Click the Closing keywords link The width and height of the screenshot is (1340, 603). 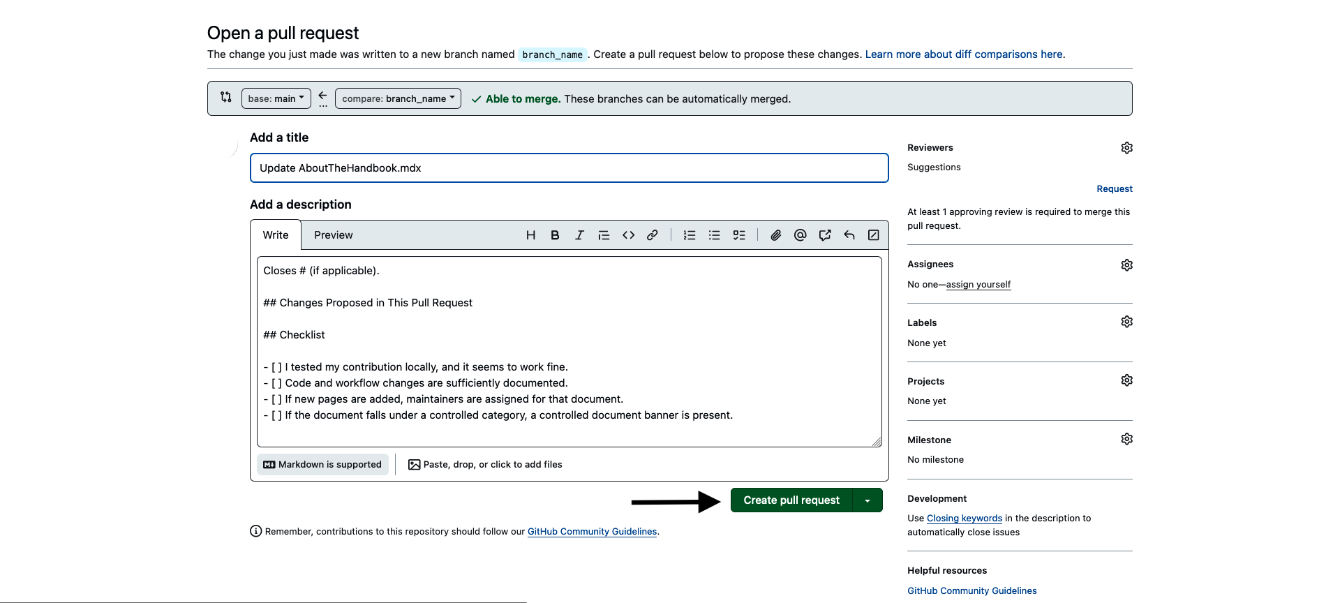coord(964,519)
